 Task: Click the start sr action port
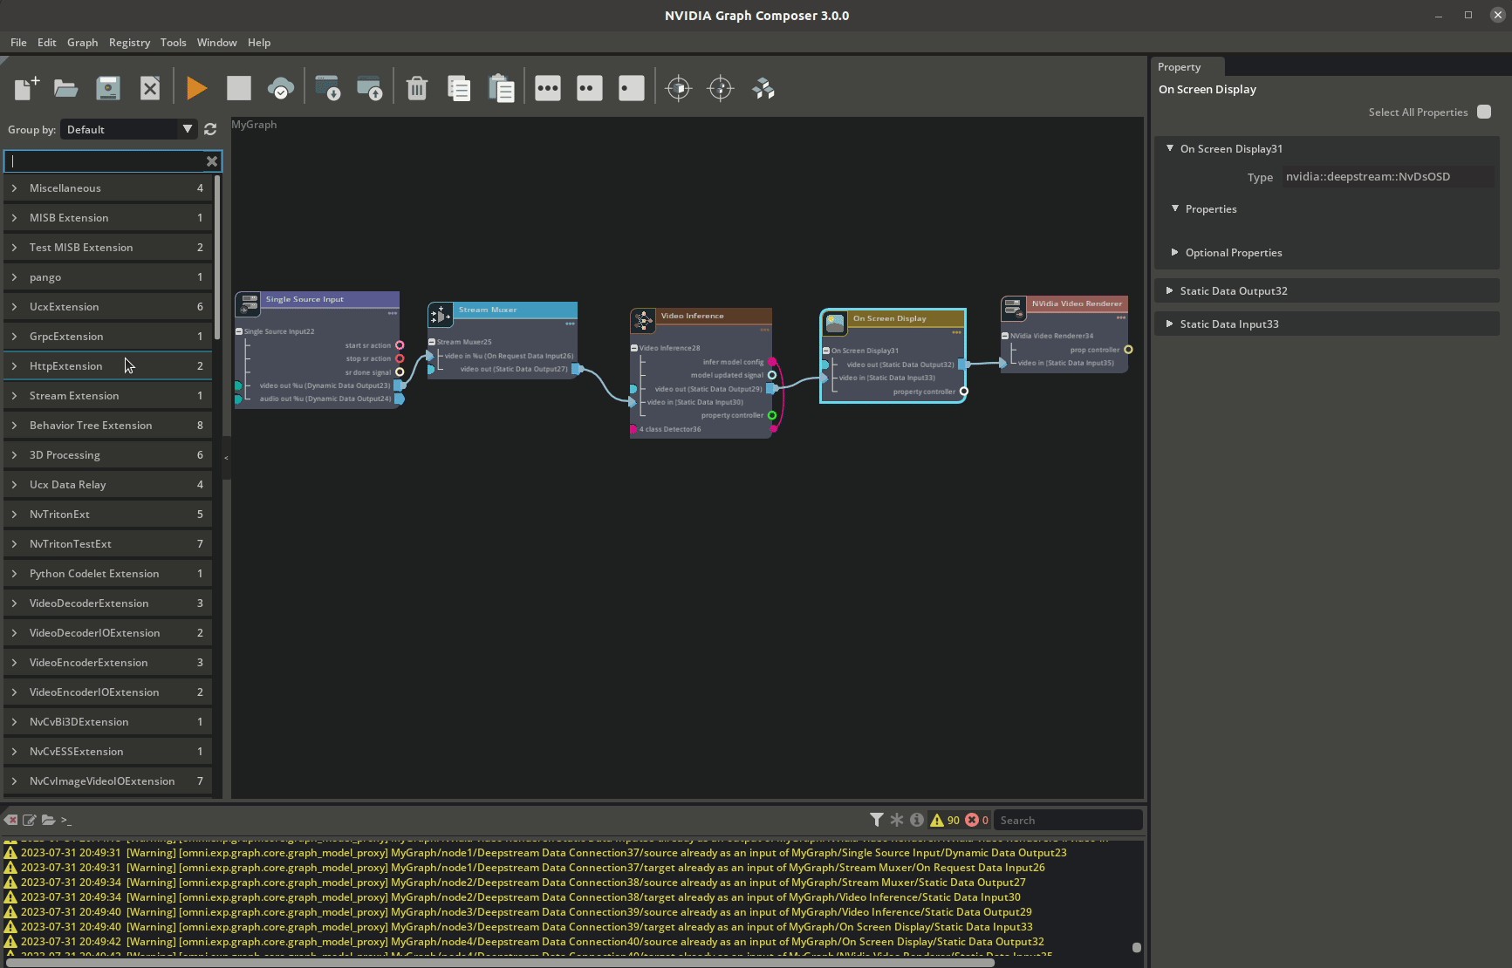400,345
